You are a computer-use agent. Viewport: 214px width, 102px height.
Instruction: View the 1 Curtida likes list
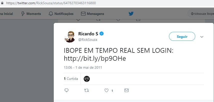pos(71,79)
